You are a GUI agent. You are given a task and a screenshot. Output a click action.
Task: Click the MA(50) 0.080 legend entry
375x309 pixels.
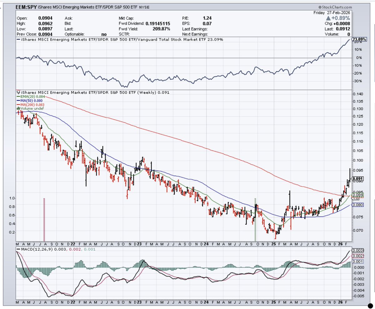tap(29, 101)
